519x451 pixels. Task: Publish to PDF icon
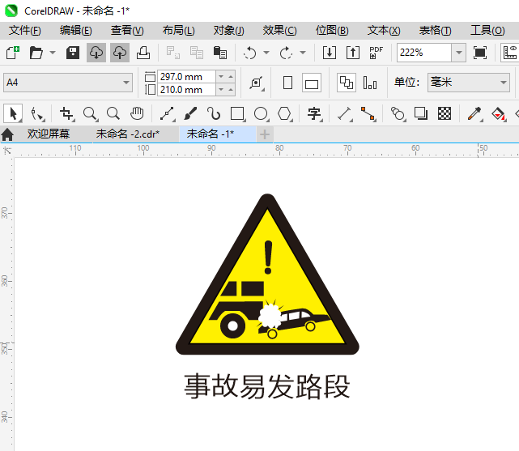[376, 53]
